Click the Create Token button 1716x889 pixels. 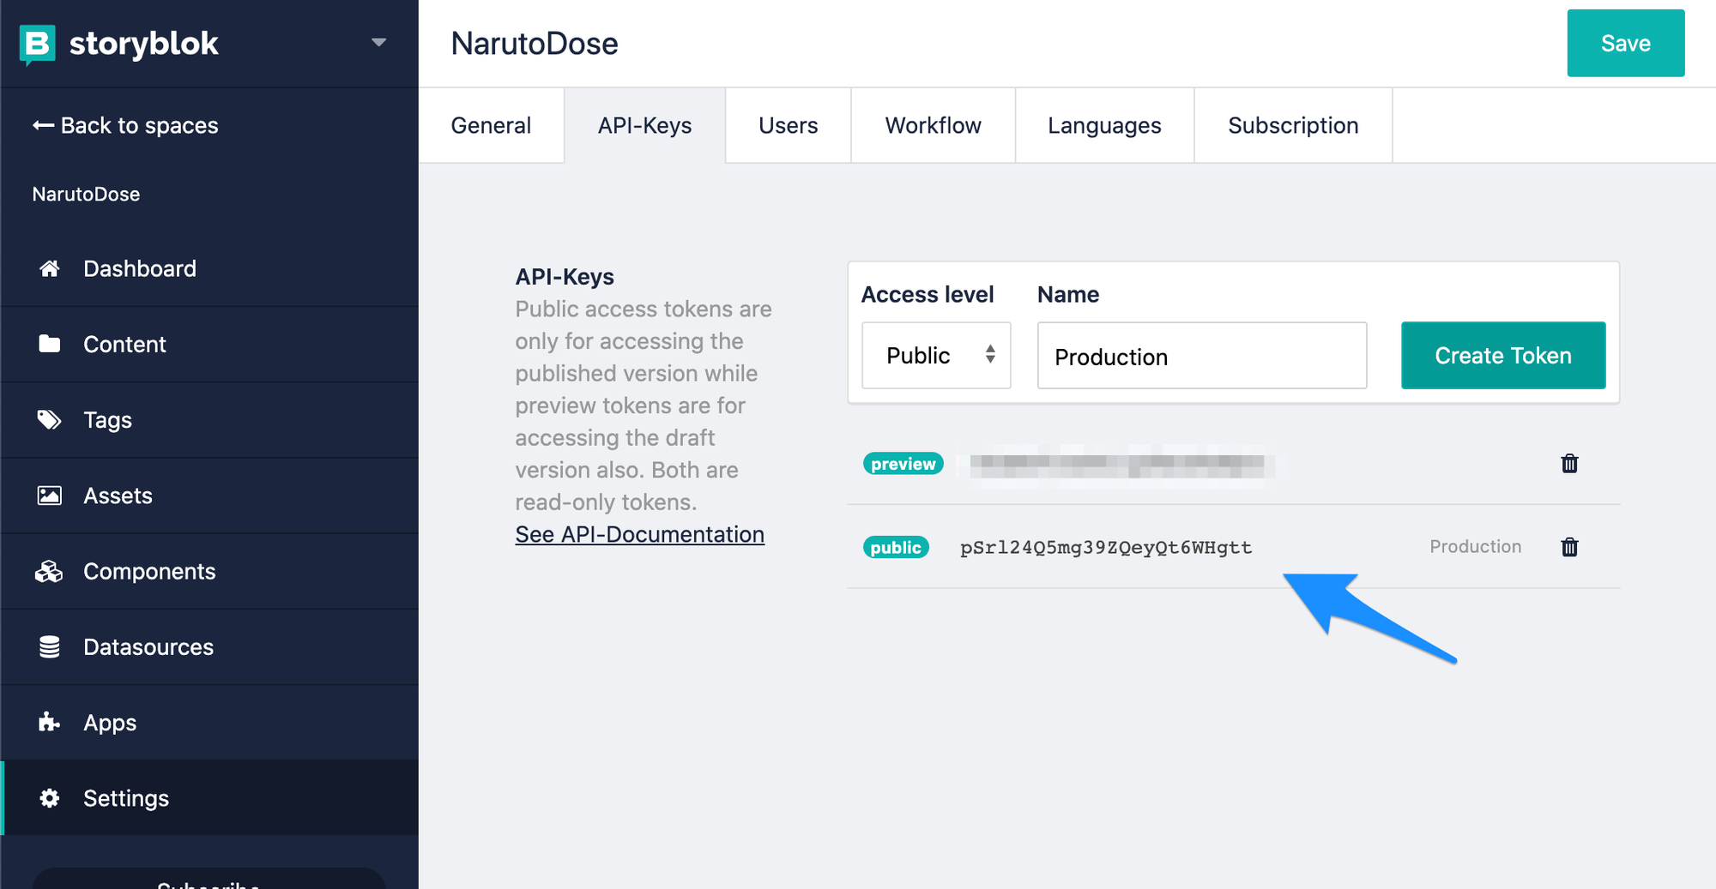coord(1503,355)
